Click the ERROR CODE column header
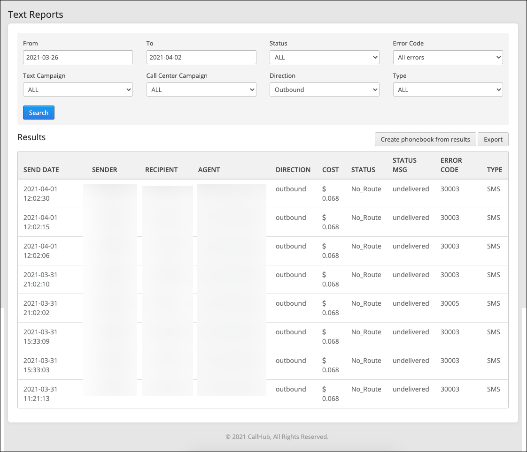Image resolution: width=527 pixels, height=452 pixels. 451,165
